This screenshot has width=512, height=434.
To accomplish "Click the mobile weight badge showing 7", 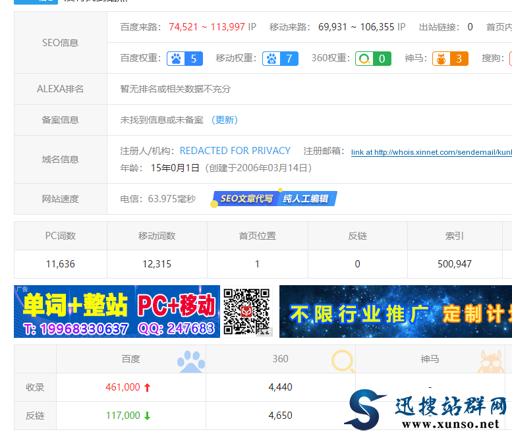I will (x=280, y=59).
